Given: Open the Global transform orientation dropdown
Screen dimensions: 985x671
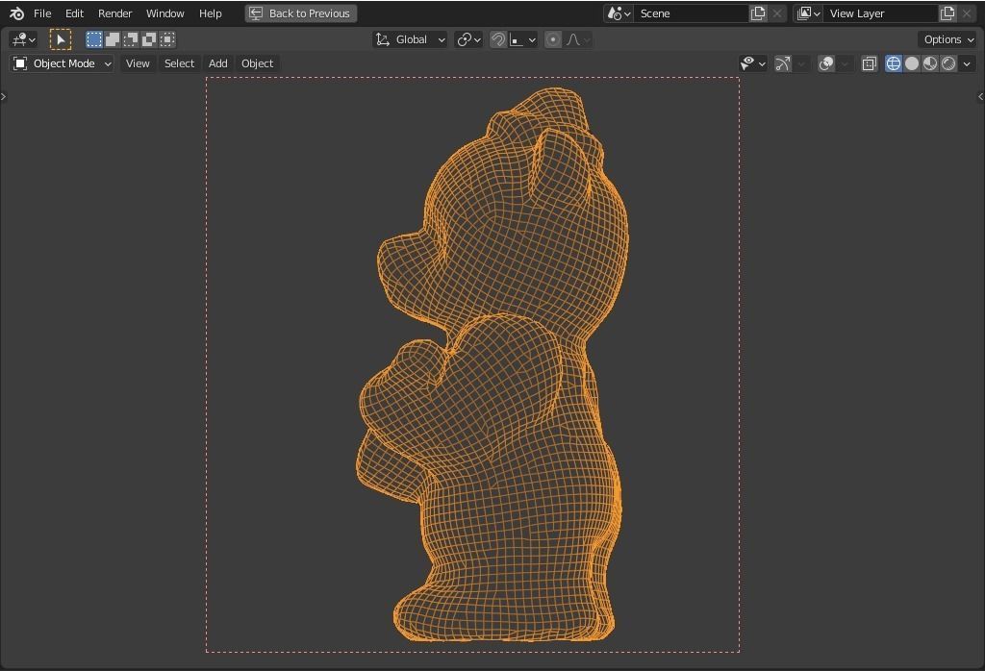Looking at the screenshot, I should [410, 39].
